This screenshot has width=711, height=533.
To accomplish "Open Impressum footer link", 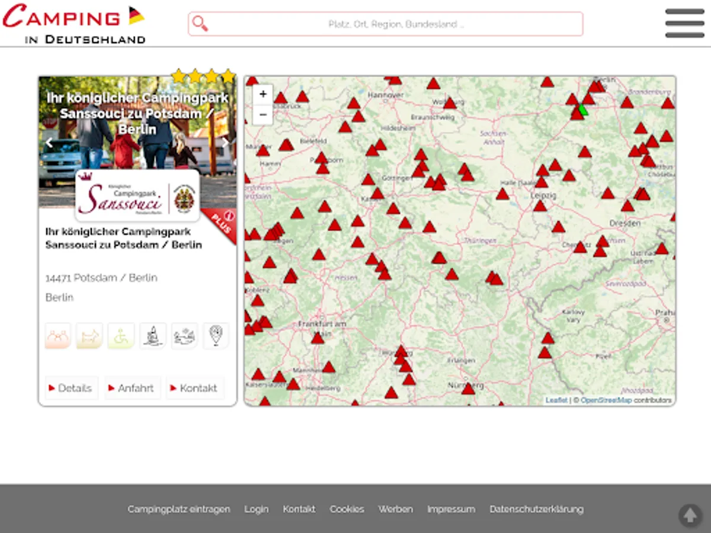I will tap(451, 509).
